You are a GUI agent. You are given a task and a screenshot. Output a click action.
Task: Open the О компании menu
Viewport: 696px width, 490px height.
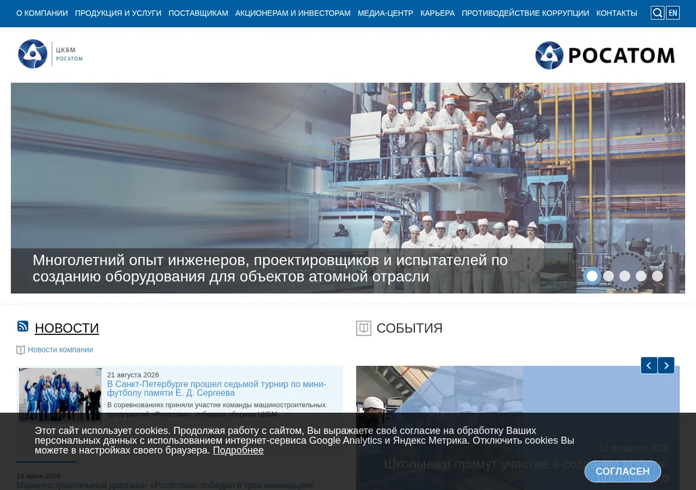click(x=42, y=13)
